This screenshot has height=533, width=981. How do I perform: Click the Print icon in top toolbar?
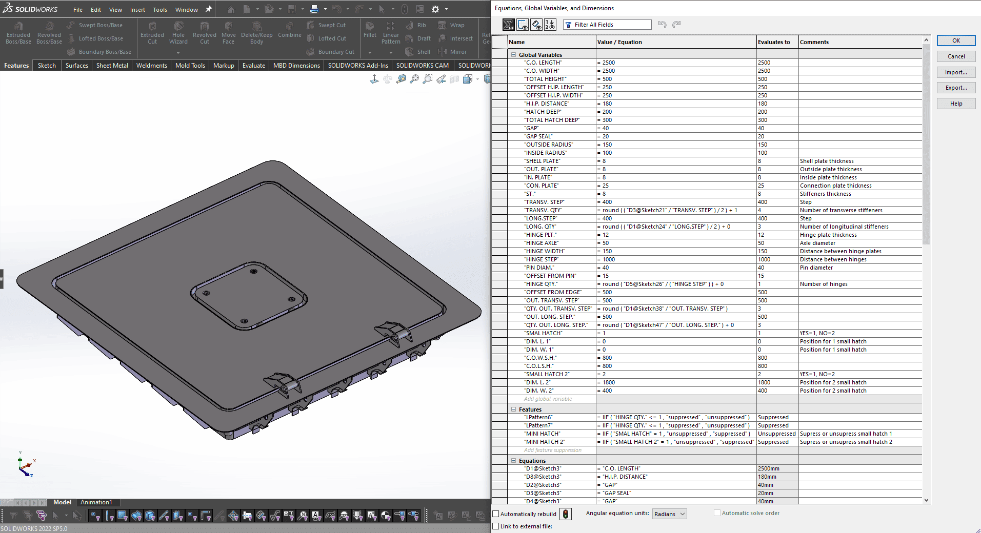[x=314, y=9]
